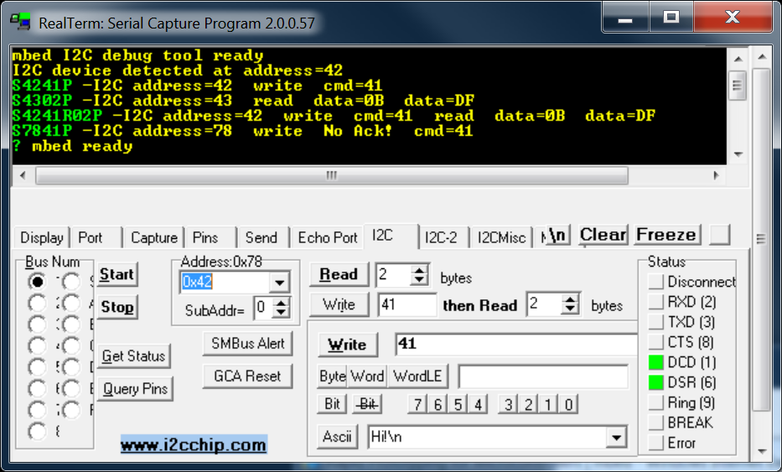Click bit 7 button
Screen dimensions: 782x472
tap(417, 405)
